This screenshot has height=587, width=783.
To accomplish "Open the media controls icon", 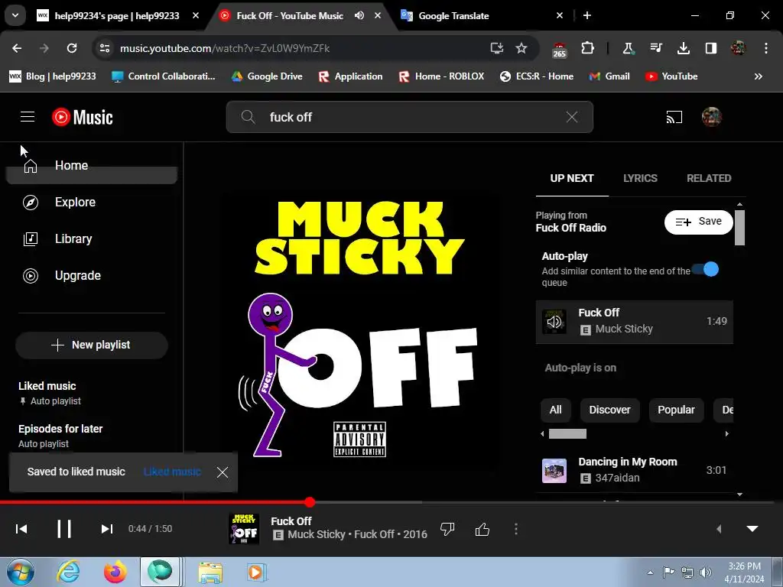I will click(x=656, y=48).
